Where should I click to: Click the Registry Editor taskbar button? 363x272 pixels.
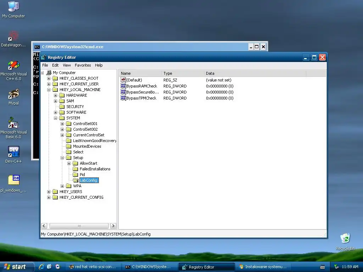(x=207, y=267)
